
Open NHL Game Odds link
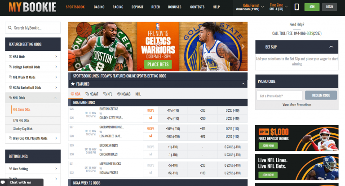22,109
